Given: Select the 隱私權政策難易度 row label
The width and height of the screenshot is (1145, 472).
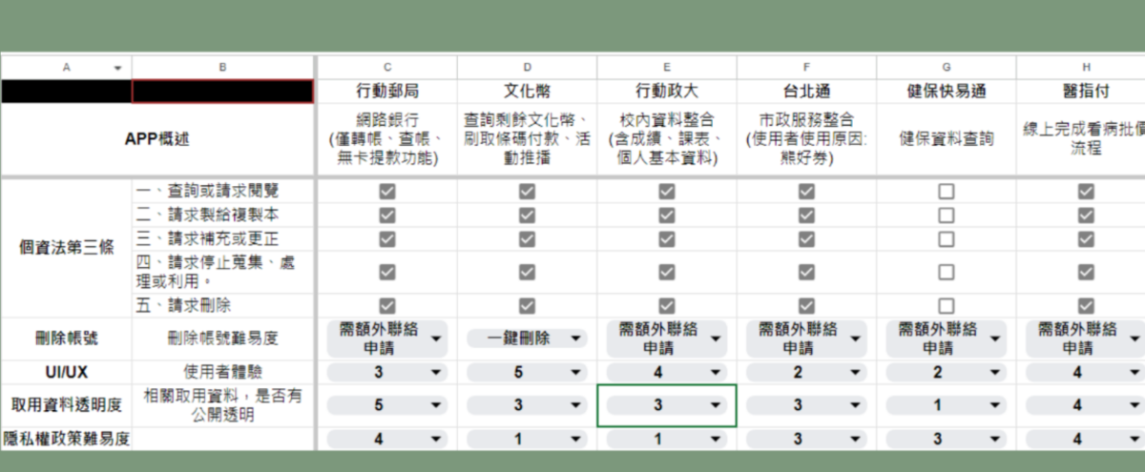Looking at the screenshot, I should click(x=66, y=440).
